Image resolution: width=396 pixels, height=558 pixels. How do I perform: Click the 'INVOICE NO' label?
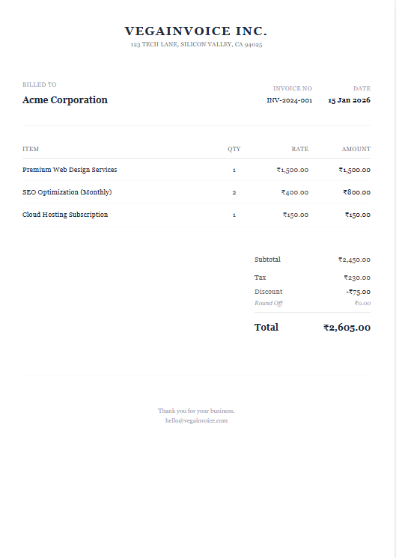click(x=293, y=88)
